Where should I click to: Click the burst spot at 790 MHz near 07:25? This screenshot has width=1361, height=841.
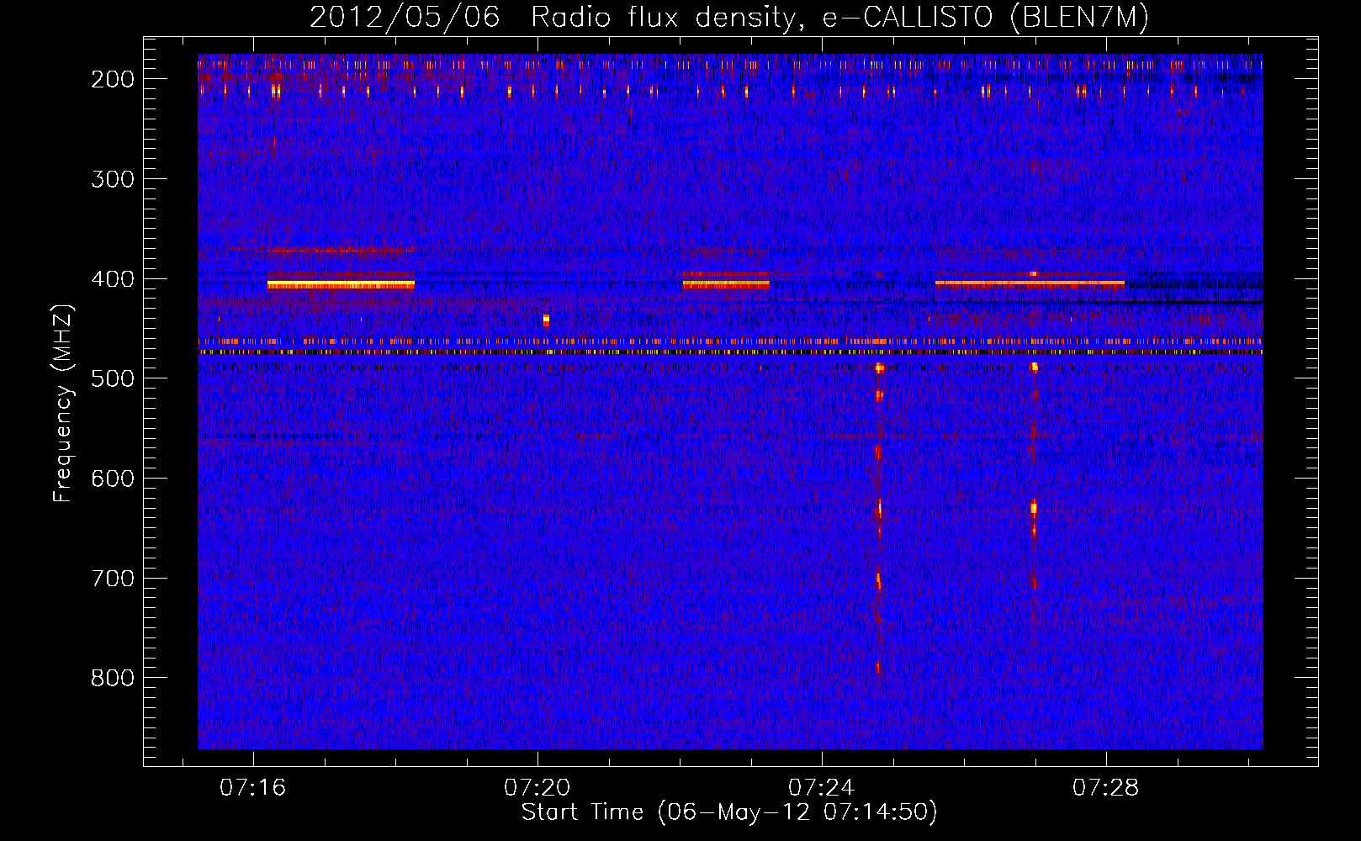click(878, 668)
